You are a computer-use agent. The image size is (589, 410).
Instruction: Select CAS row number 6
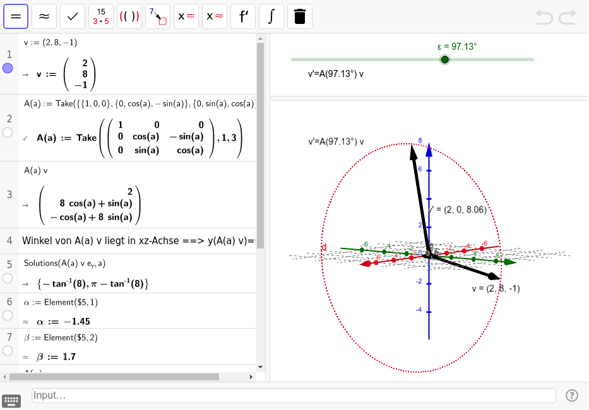[9, 302]
